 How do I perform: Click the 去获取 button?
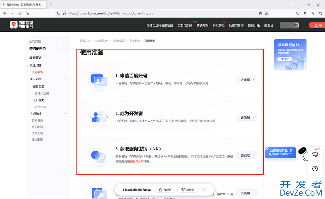tap(247, 155)
